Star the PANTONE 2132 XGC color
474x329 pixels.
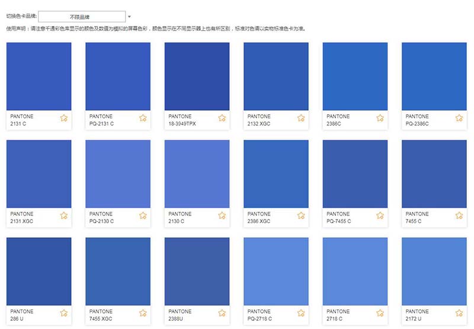tap(301, 118)
